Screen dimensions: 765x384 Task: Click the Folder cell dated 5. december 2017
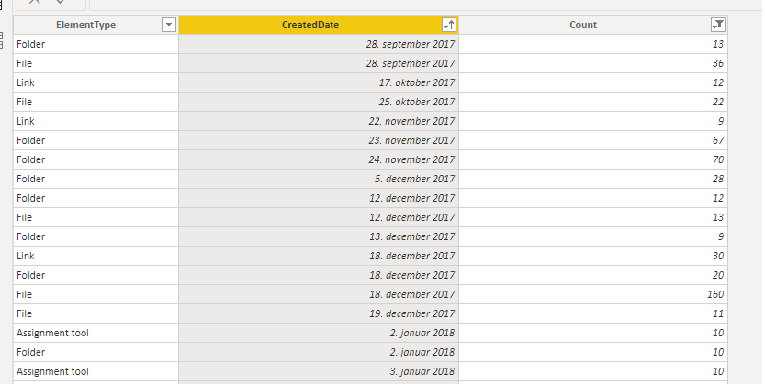tap(96, 179)
